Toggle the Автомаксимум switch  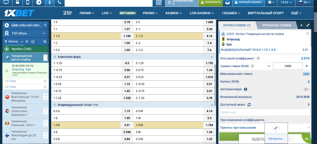tap(307, 89)
